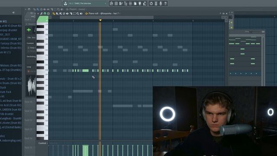Open the plugin picker plug icon

[x=140, y=3]
